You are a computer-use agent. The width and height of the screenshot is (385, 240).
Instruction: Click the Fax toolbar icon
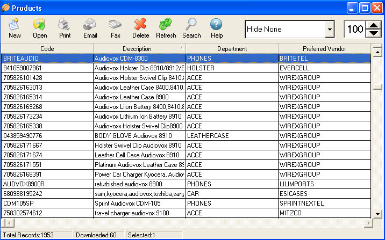[115, 28]
